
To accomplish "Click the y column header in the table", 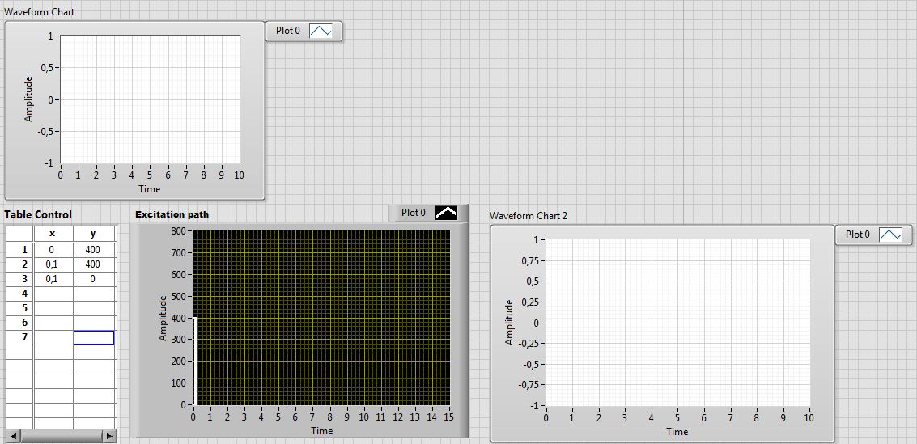I will pyautogui.click(x=93, y=234).
